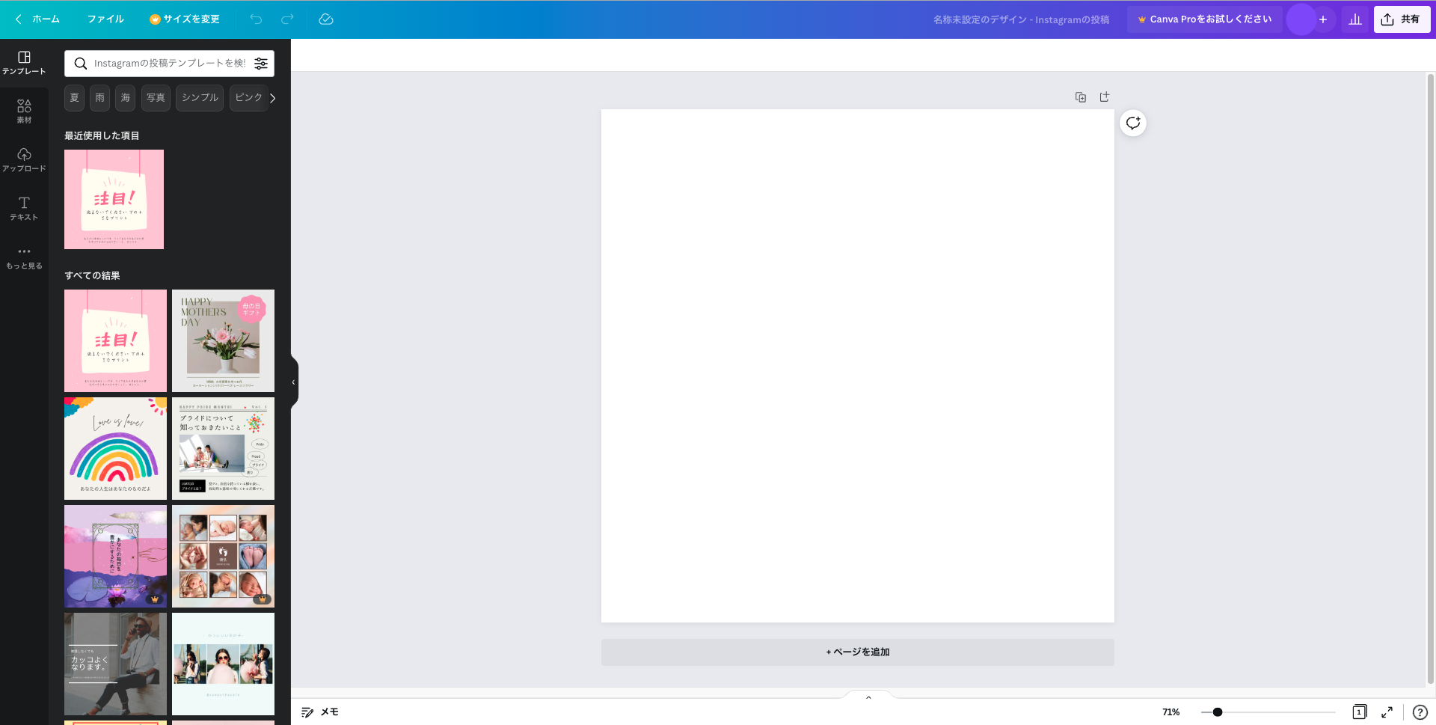1436x725 pixels.
Task: Open search filter settings icon
Action: 260,64
